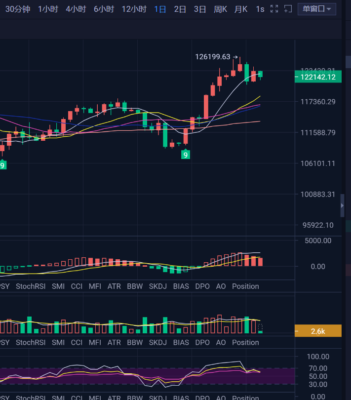This screenshot has width=351, height=400.
Task: Switch to the 30分钟 timeframe
Action: 18,9
